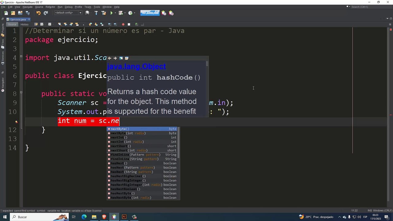The height and width of the screenshot is (221, 393).
Task: Click the memory usage garbage collection bar
Action: coord(150,13)
